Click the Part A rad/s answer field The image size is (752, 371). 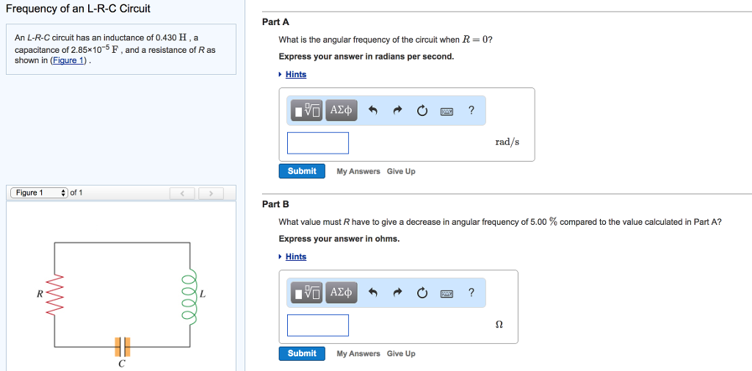[318, 143]
